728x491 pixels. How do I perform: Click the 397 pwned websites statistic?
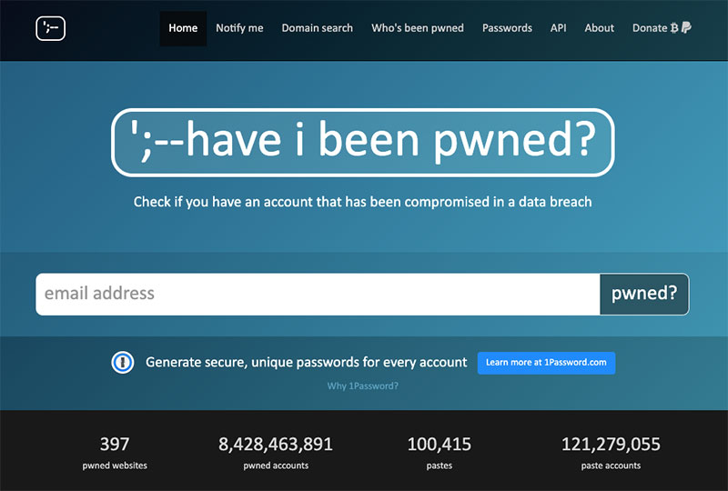click(115, 453)
